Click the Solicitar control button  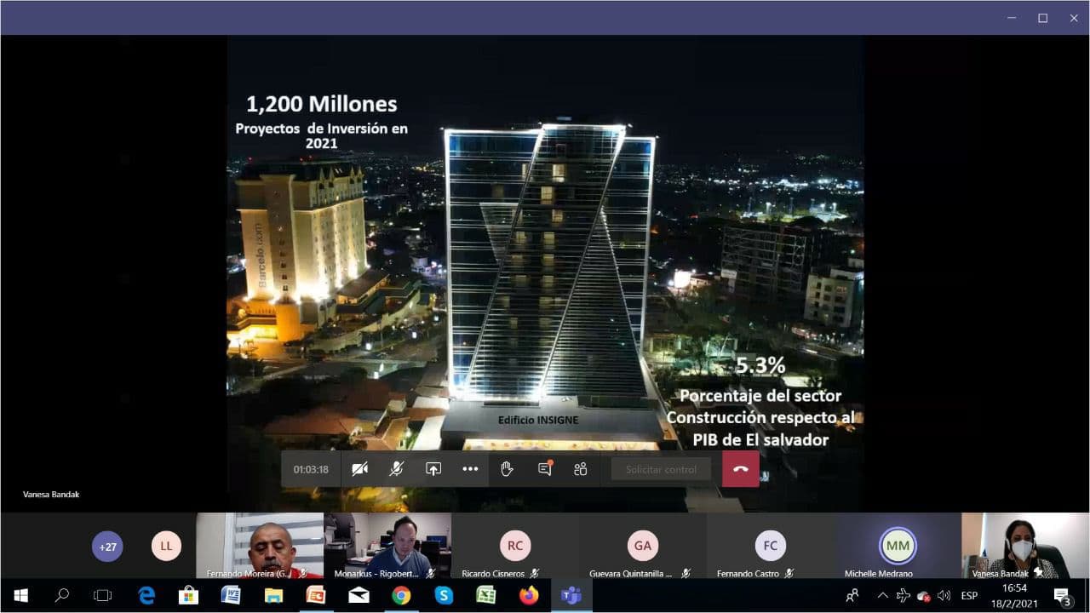[x=661, y=469]
